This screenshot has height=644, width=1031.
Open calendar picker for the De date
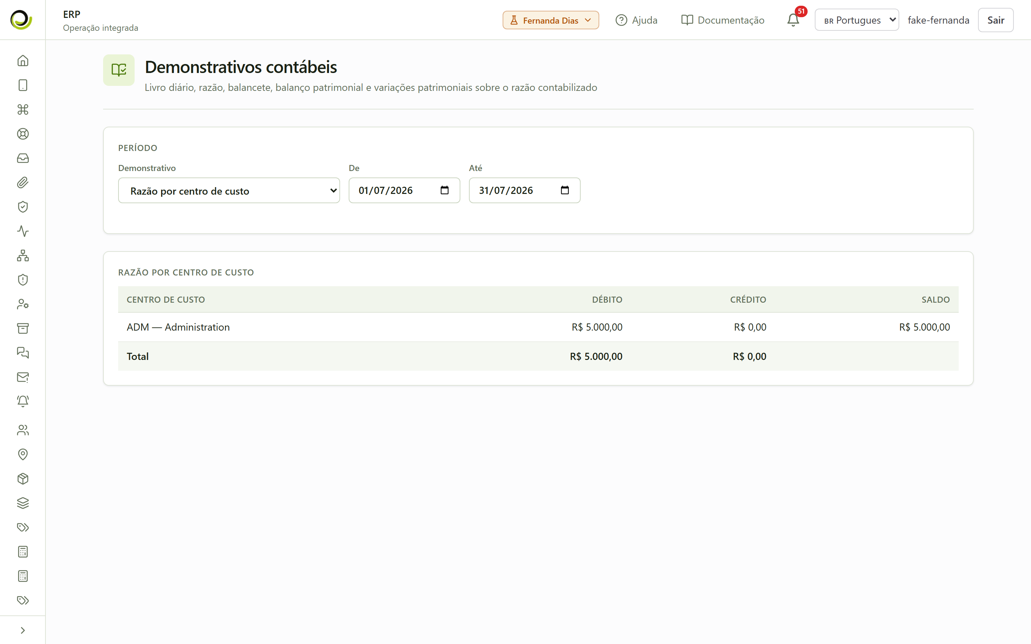444,190
